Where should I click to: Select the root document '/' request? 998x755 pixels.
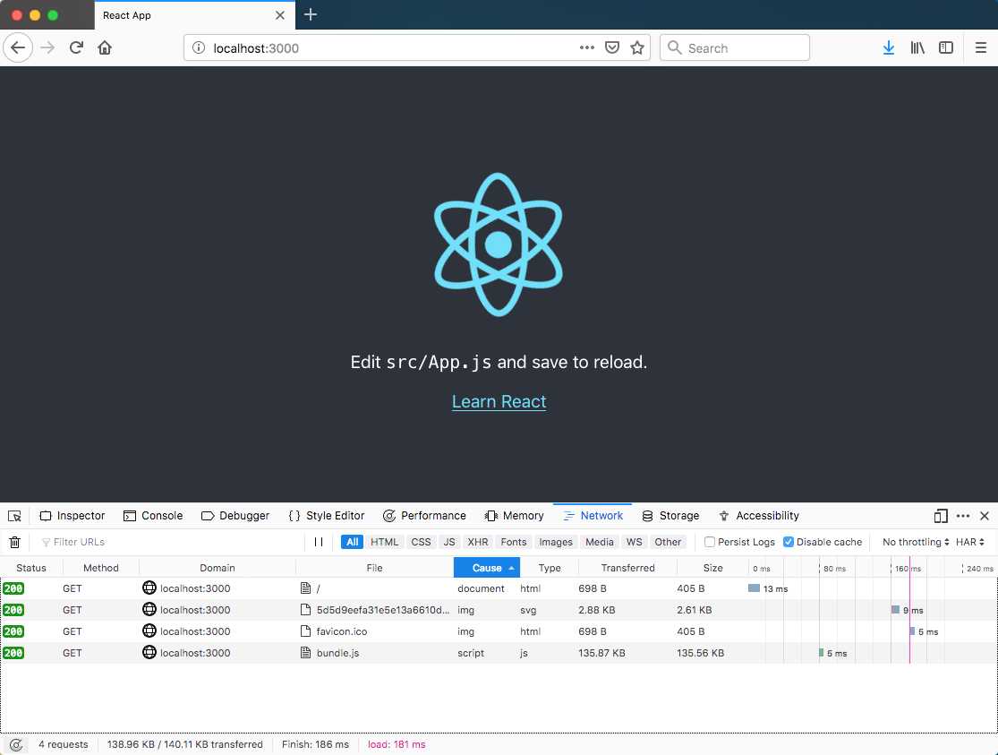499,588
